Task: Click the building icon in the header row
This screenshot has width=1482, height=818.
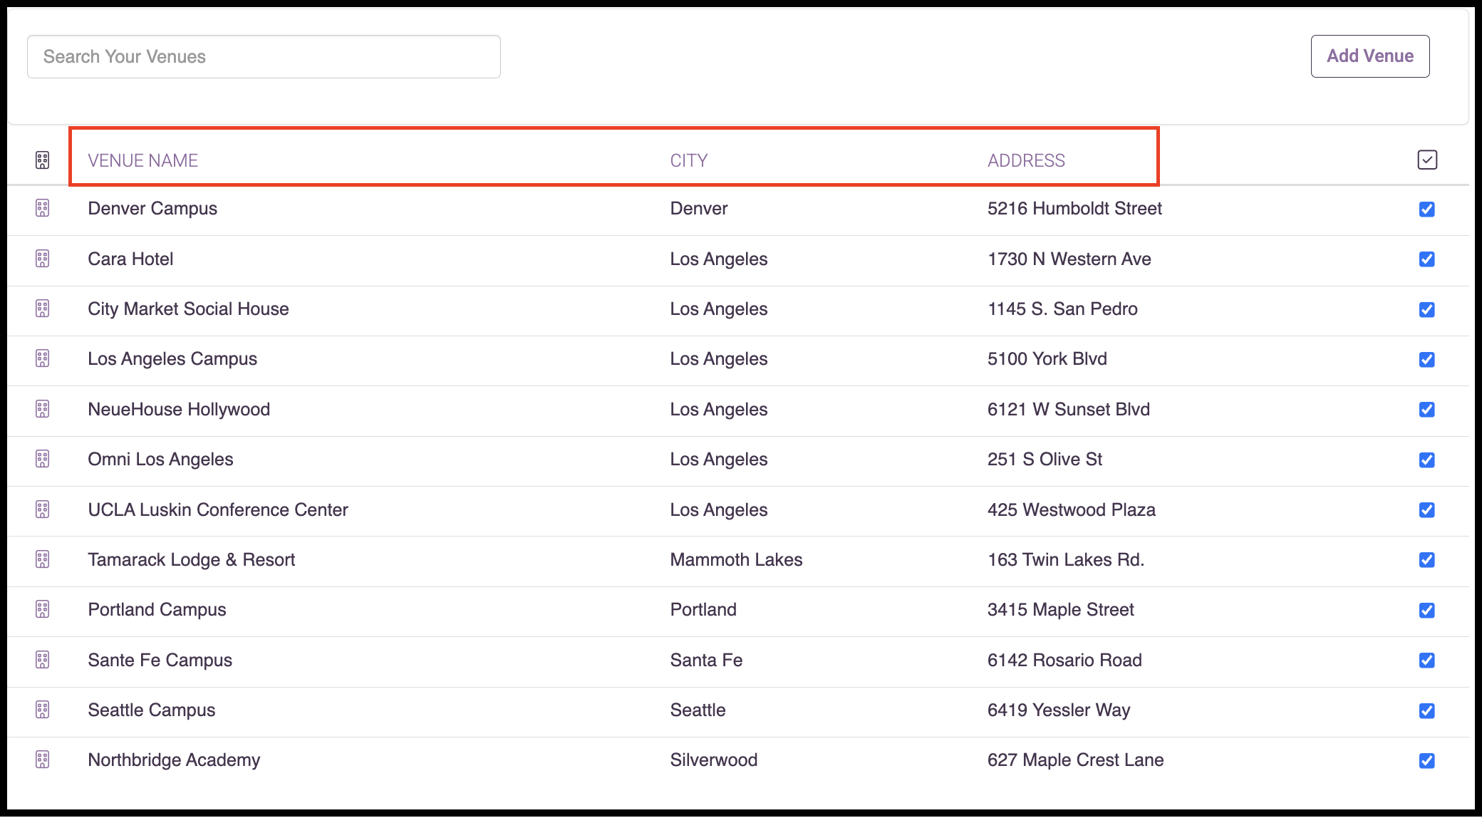Action: click(x=43, y=160)
